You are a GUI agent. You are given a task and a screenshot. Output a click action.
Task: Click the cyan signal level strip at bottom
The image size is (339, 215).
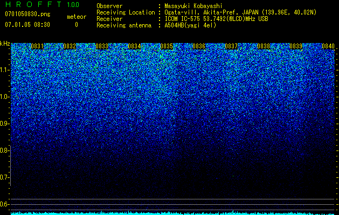[172, 213]
